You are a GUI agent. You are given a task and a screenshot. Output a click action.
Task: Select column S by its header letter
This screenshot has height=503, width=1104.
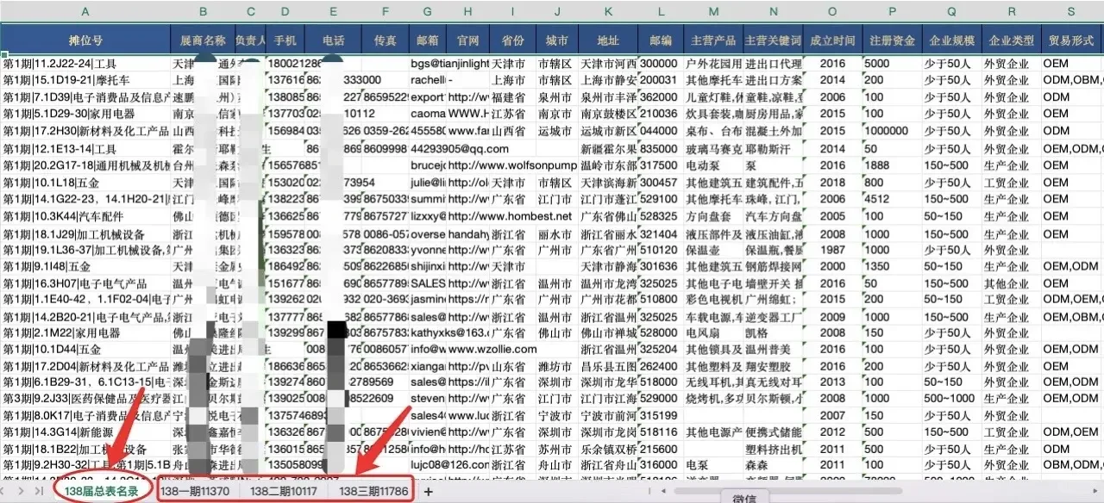1071,11
